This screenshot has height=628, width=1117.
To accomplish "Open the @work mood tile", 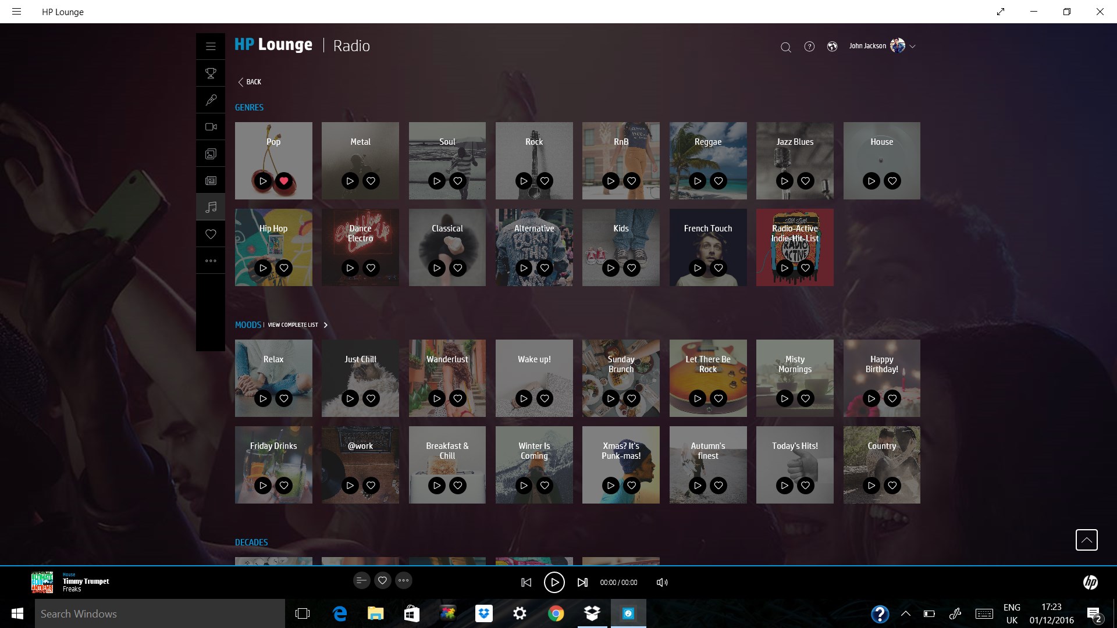I will click(360, 465).
